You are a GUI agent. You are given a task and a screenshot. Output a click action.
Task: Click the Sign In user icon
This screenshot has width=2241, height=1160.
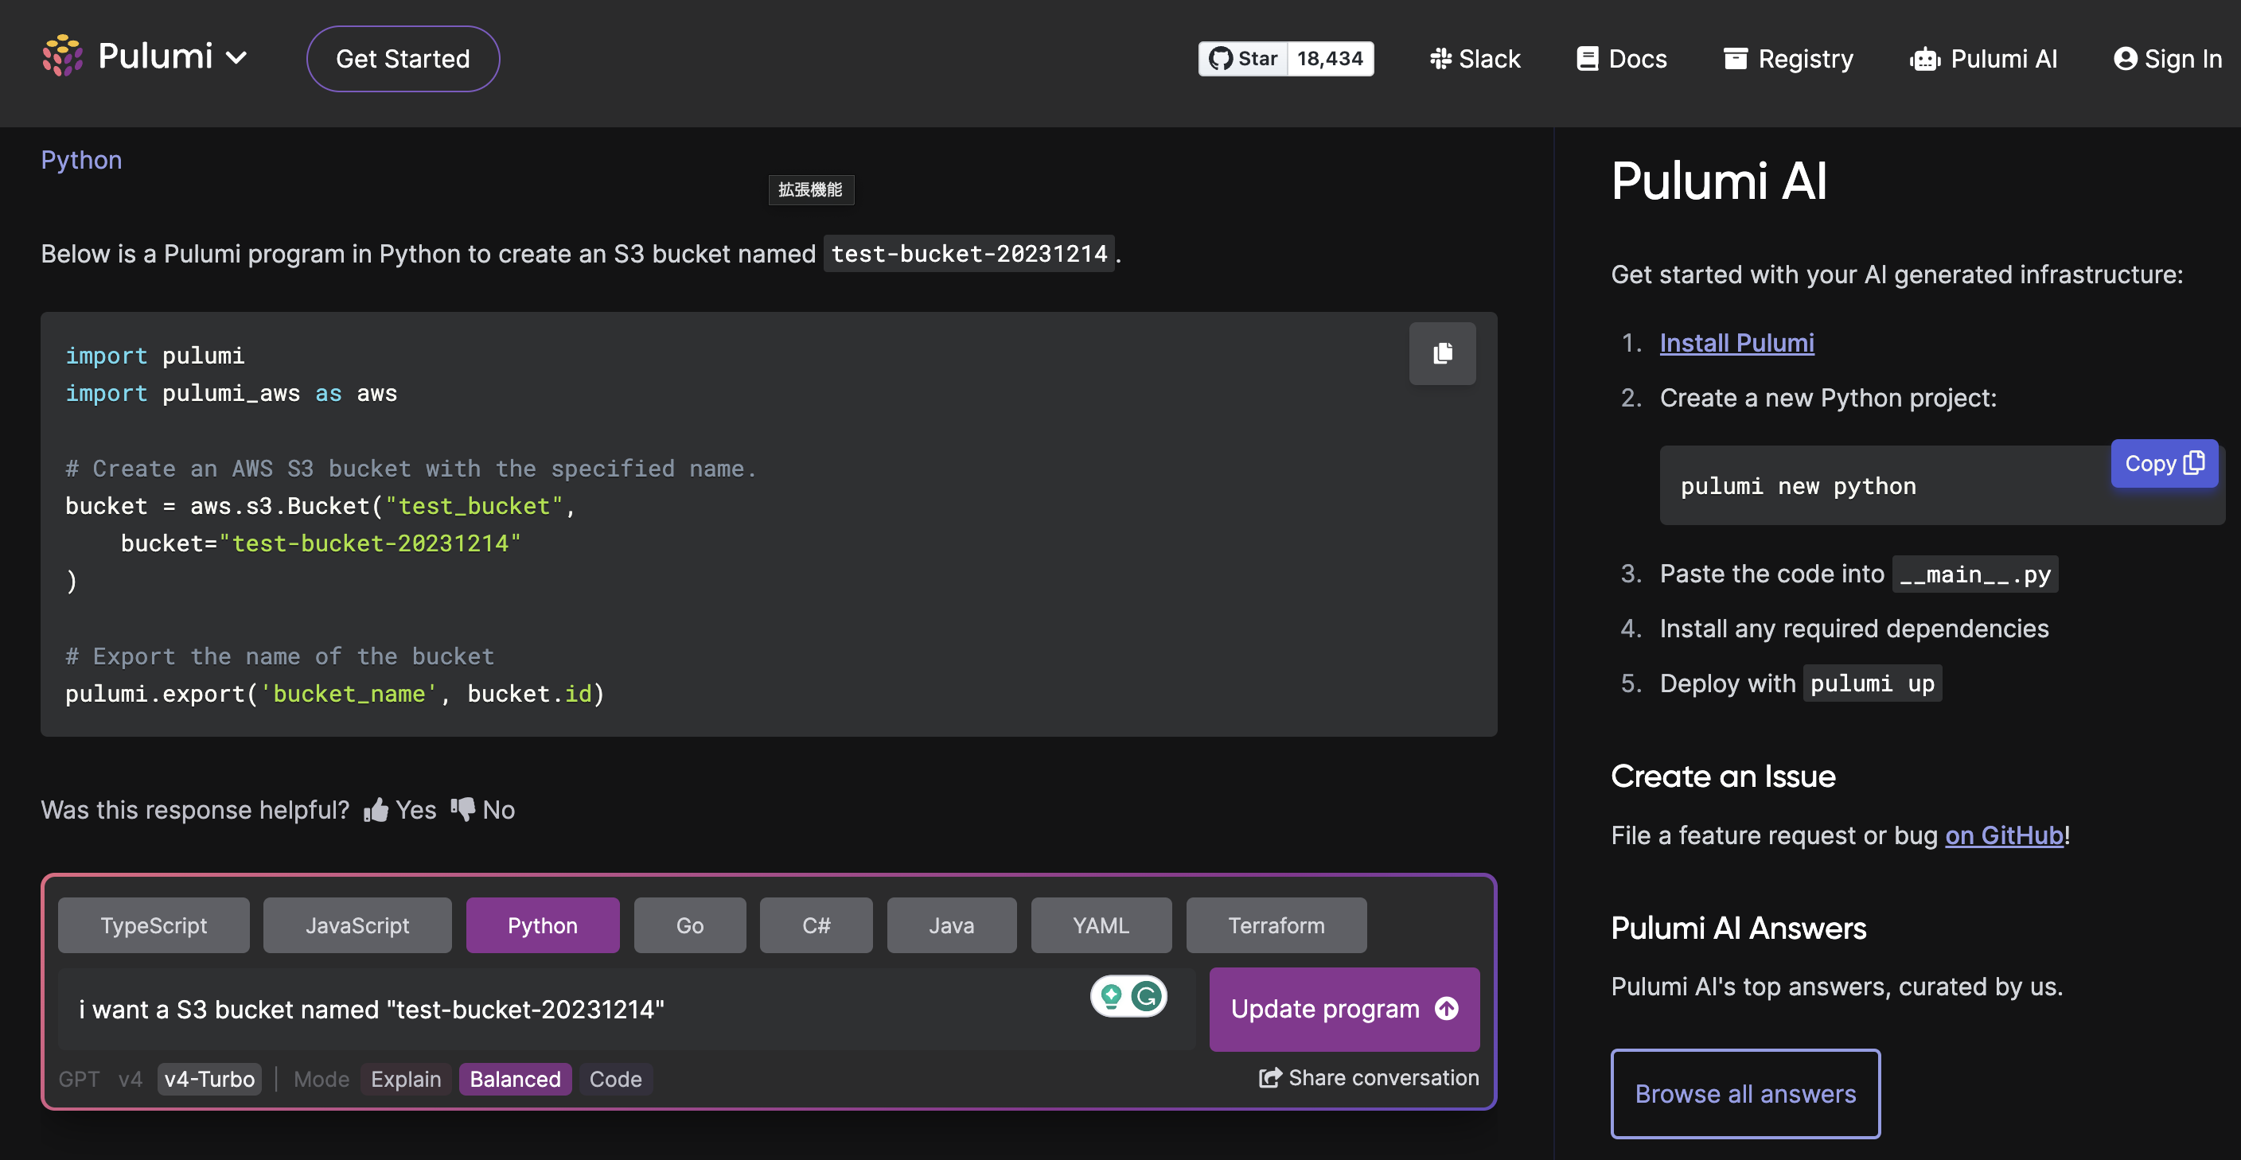click(2126, 58)
